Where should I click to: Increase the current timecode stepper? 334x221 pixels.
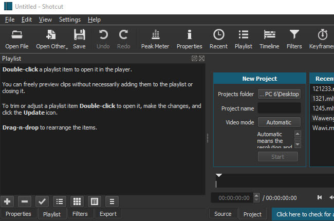pos(256,195)
